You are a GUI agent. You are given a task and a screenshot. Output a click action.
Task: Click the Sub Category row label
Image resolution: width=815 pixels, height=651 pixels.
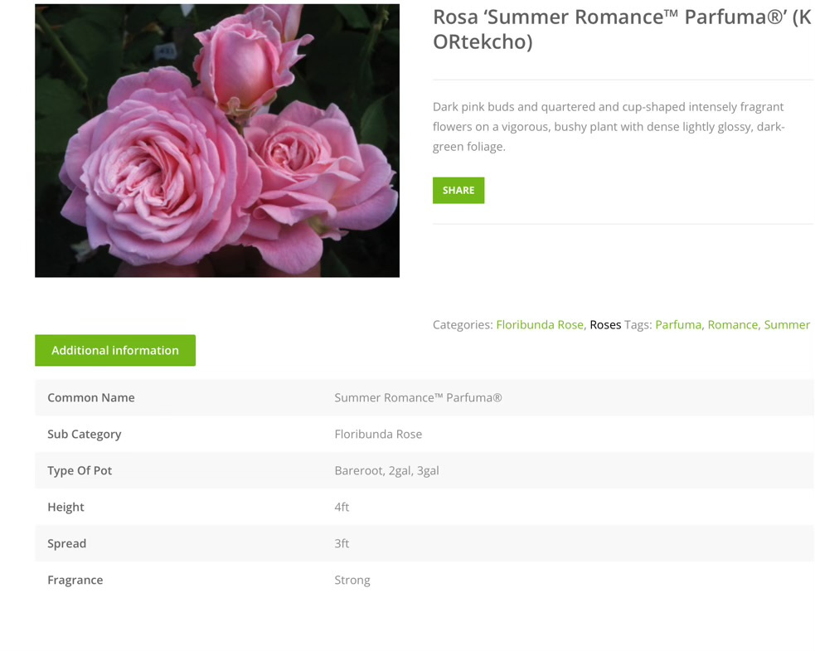[85, 435]
